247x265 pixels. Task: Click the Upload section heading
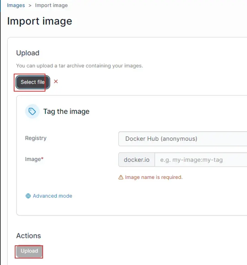click(28, 53)
